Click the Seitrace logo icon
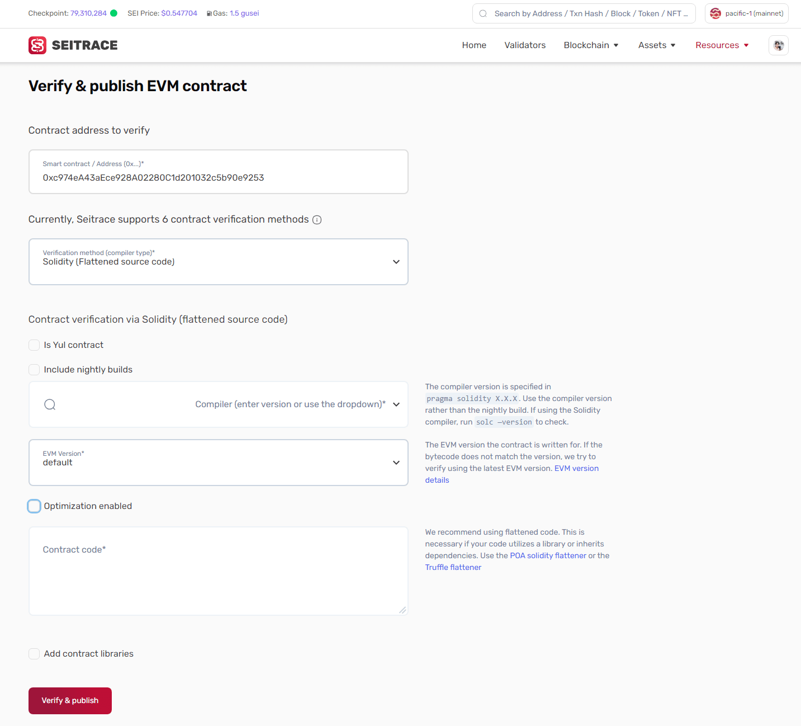Viewport: 801px width, 726px height. [37, 45]
